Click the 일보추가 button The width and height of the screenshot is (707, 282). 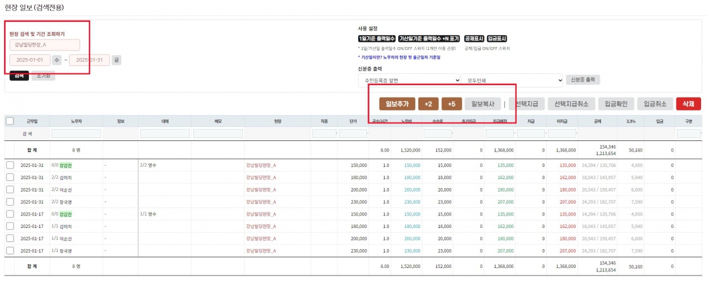(x=397, y=104)
